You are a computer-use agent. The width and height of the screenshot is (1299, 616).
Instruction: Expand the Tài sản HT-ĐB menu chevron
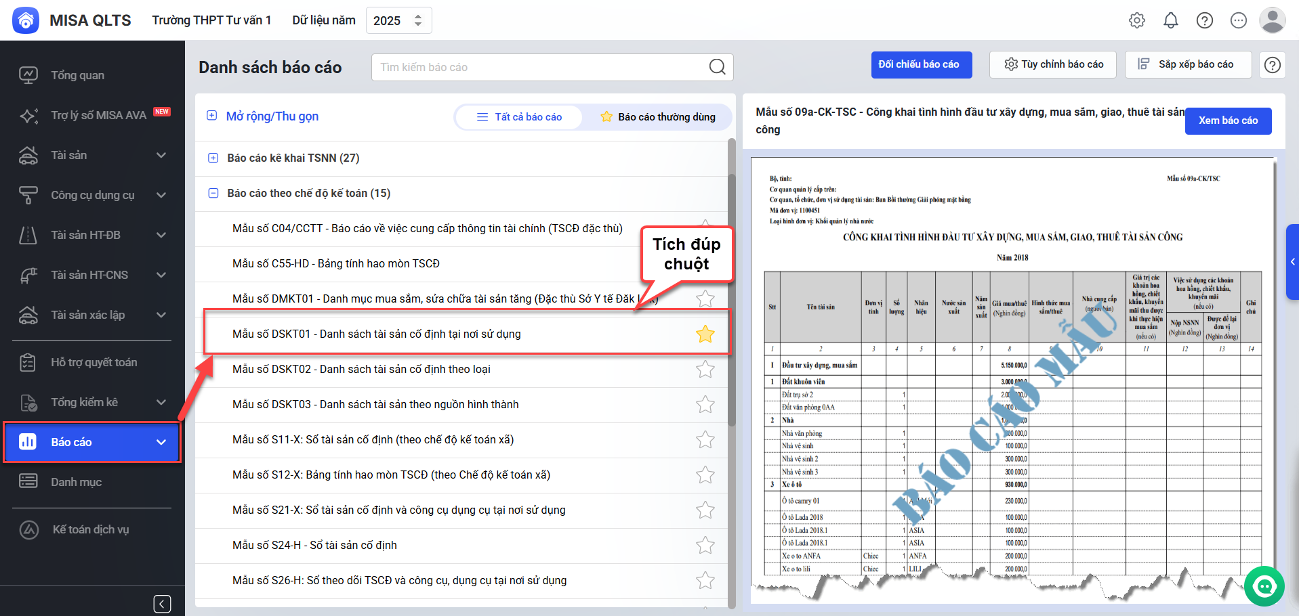161,235
